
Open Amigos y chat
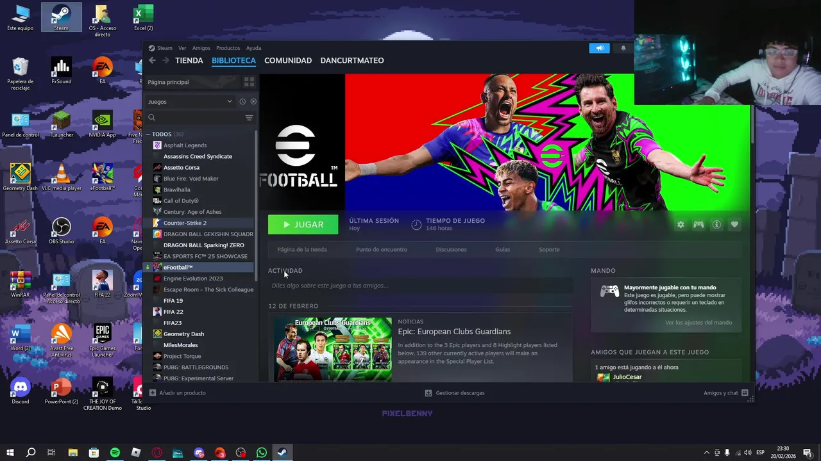pos(726,393)
